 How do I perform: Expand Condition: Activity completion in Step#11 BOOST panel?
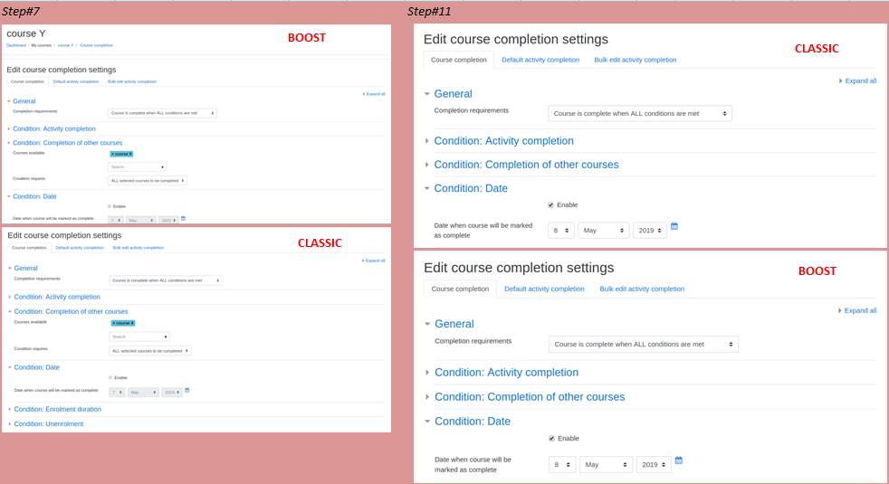(x=506, y=373)
